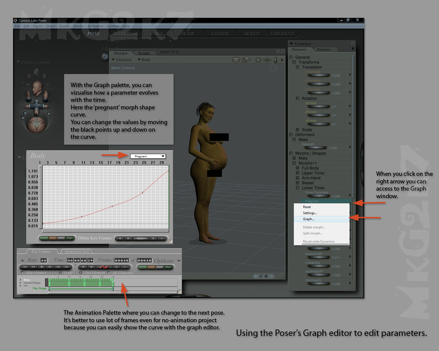439x351 pixels.
Task: Click the WaistWidth parameter dial
Action: click(x=318, y=257)
